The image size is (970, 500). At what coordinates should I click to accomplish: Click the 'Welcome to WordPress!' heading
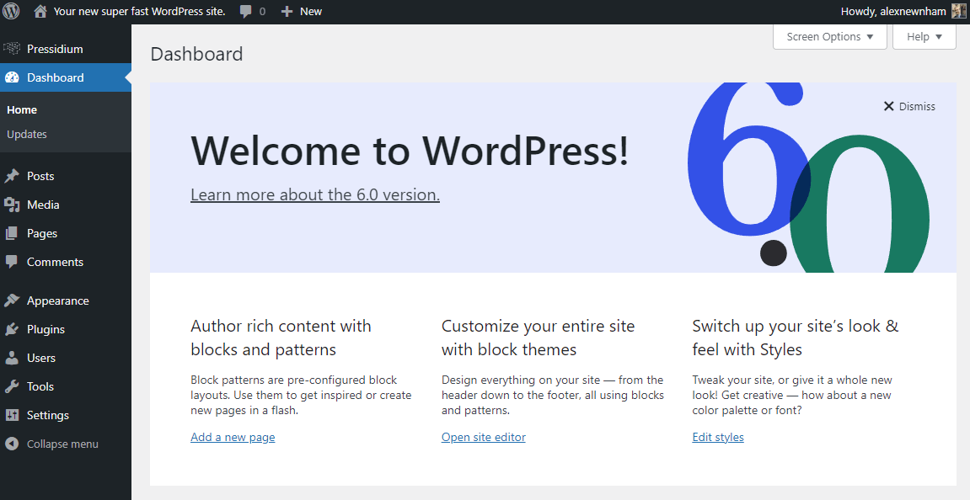[x=410, y=150]
